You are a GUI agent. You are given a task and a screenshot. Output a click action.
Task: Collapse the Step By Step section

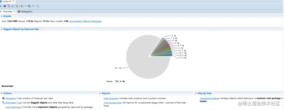pyautogui.click(x=196, y=93)
